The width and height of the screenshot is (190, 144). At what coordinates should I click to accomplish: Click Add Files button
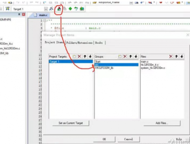point(161,123)
